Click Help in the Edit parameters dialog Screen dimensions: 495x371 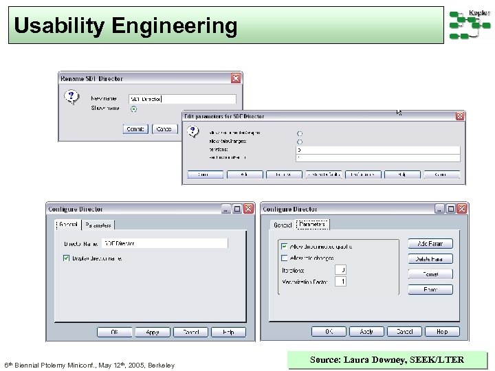pos(402,175)
